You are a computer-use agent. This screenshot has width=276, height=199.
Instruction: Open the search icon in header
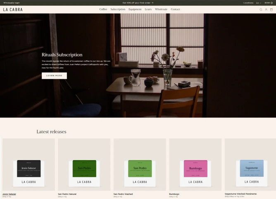(x=261, y=9)
